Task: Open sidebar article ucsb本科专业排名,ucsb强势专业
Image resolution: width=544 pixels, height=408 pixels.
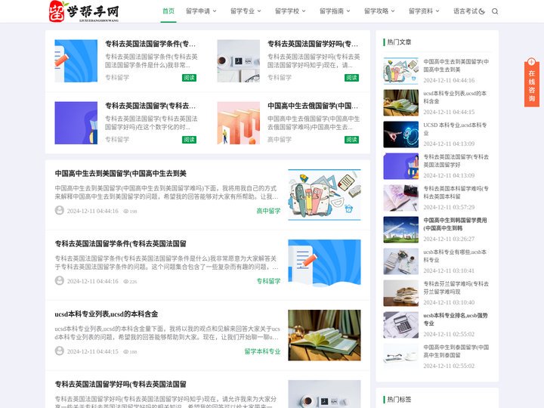Action: (456, 320)
